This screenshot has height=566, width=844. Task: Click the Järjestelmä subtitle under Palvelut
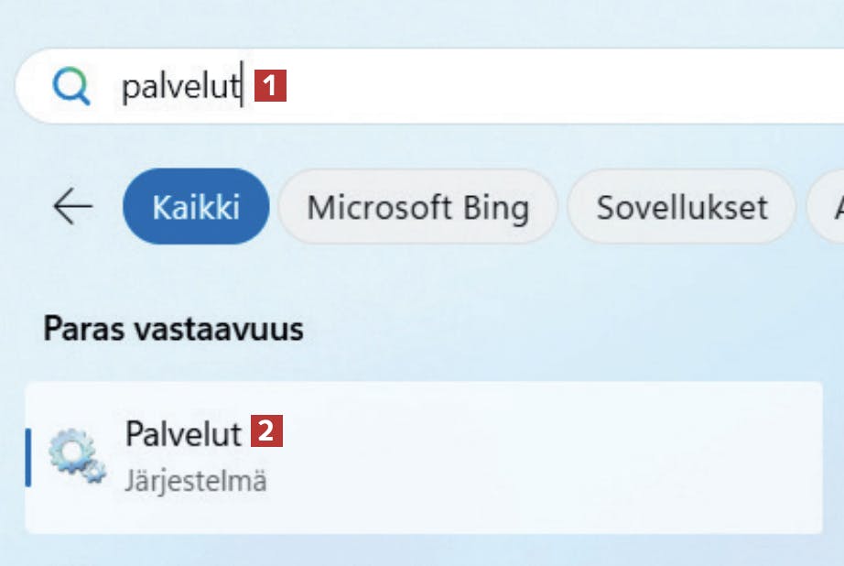(x=196, y=481)
